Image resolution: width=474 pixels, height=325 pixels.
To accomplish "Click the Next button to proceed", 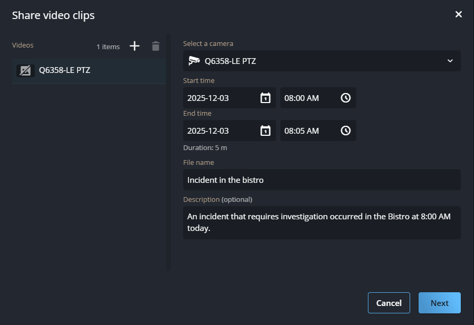I will [439, 303].
